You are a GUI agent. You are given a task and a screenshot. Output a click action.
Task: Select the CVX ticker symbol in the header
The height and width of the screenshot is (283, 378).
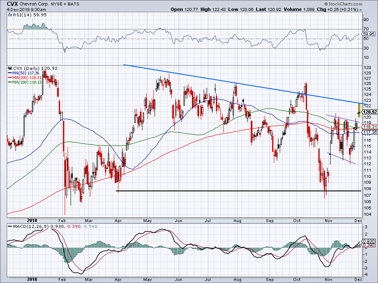click(12, 4)
